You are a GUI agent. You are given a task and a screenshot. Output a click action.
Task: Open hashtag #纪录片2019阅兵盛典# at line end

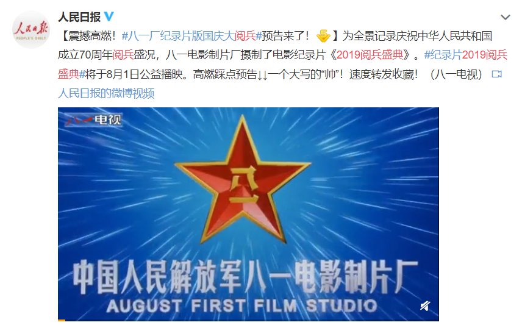point(465,55)
